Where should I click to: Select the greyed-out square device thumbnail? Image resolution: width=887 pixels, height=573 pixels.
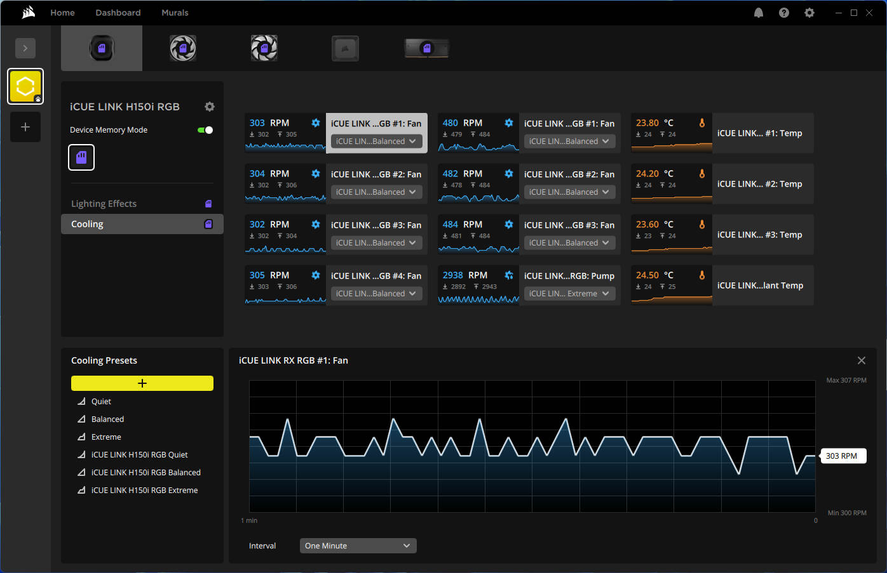pos(346,48)
